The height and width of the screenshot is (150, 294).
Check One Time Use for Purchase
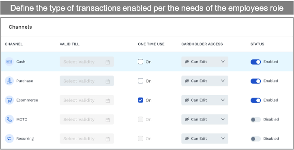140,81
